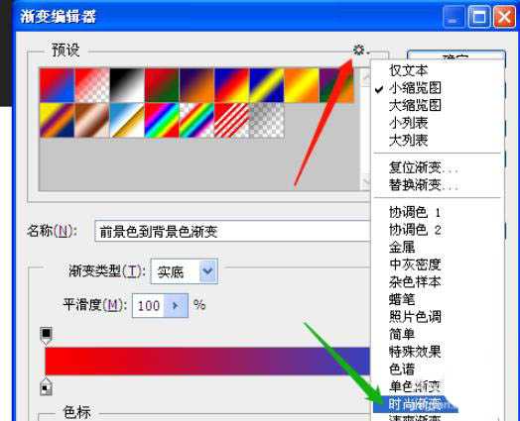Choose 大列表 view option
The width and height of the screenshot is (520, 421).
(x=408, y=141)
